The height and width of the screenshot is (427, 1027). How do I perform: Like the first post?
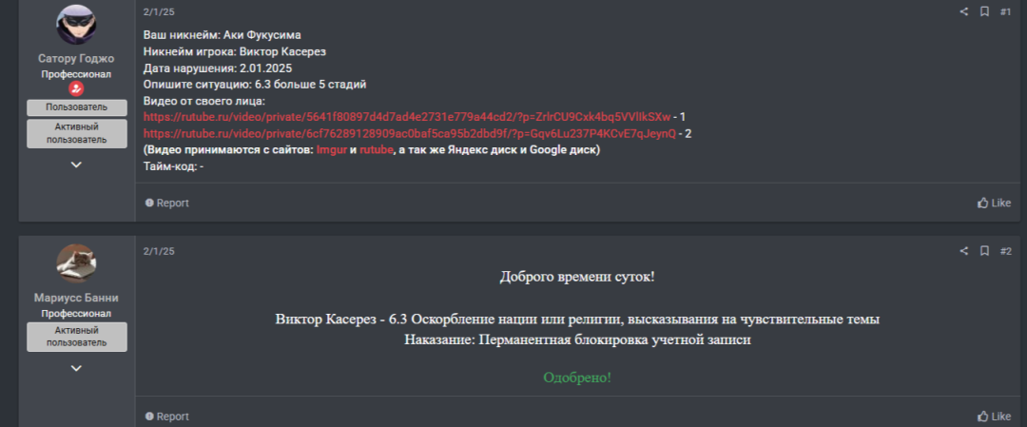pos(994,203)
